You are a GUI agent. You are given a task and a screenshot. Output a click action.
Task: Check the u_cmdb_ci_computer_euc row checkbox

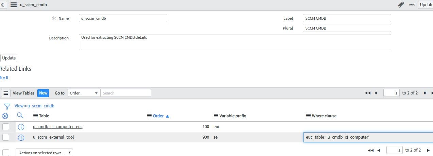(x=6, y=127)
